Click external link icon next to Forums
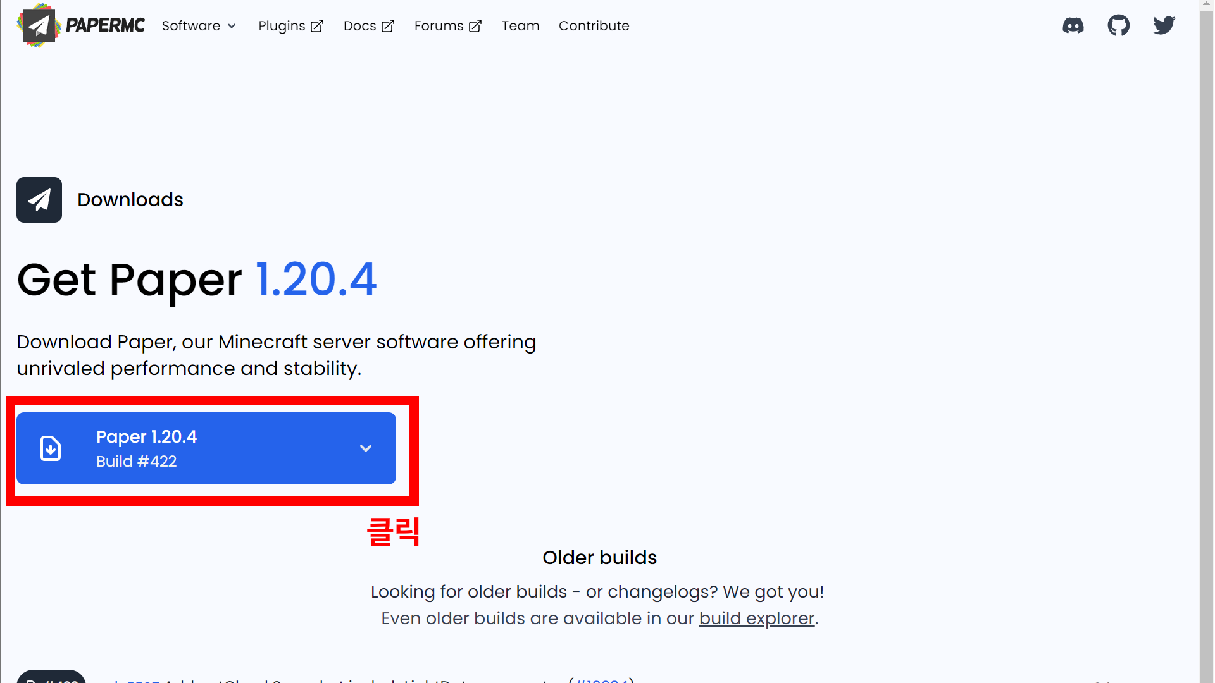The height and width of the screenshot is (683, 1215). click(475, 27)
